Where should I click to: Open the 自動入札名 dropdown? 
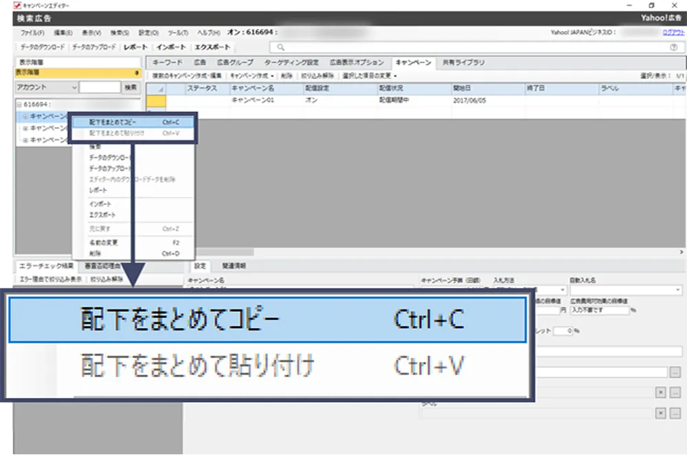pyautogui.click(x=677, y=291)
